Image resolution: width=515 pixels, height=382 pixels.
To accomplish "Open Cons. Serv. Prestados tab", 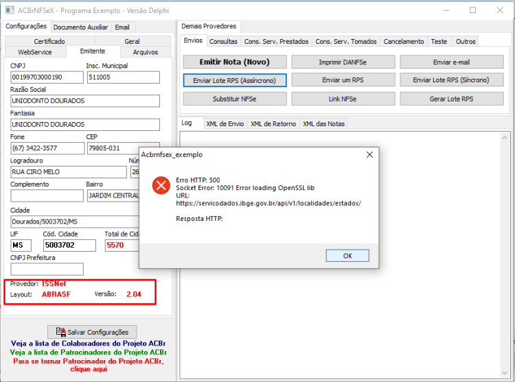I will coord(276,42).
